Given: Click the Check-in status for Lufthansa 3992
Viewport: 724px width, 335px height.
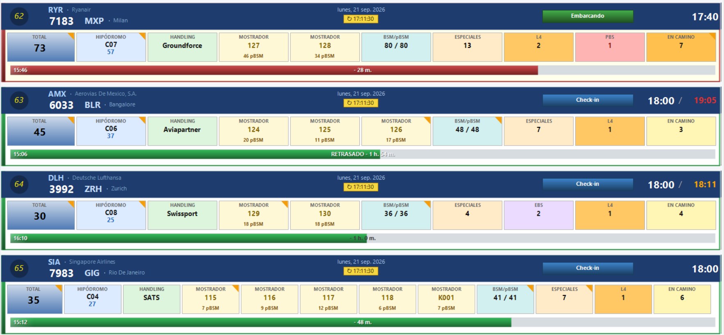Looking at the screenshot, I should click(x=587, y=184).
